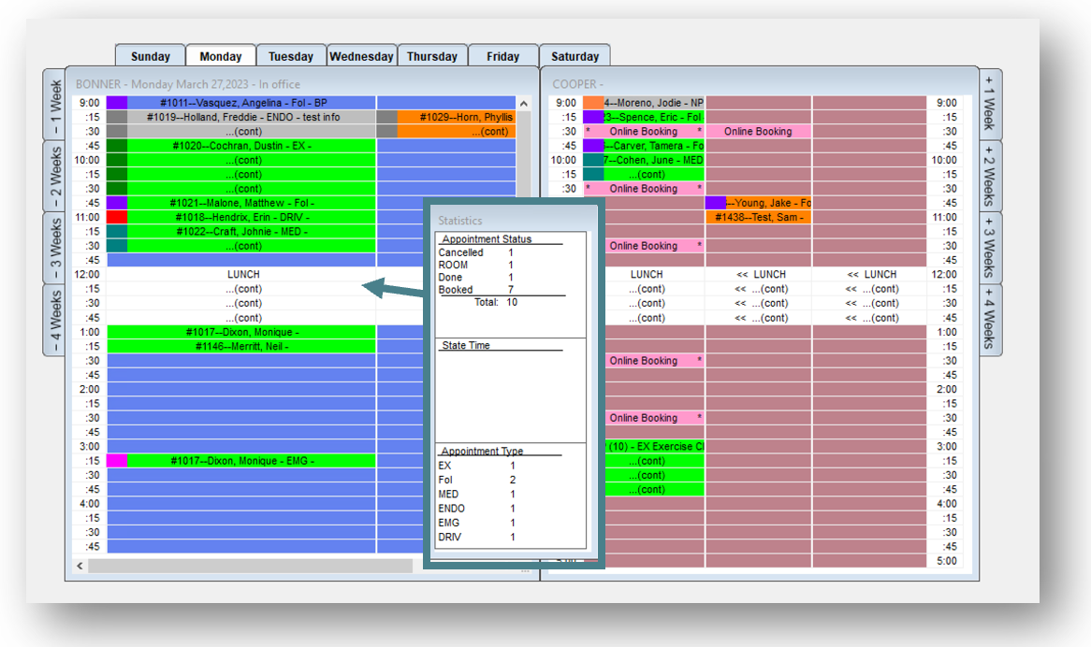The image size is (1091, 647).
Task: Select Cooper appointment Cohen, June MED
Action: 644,160
